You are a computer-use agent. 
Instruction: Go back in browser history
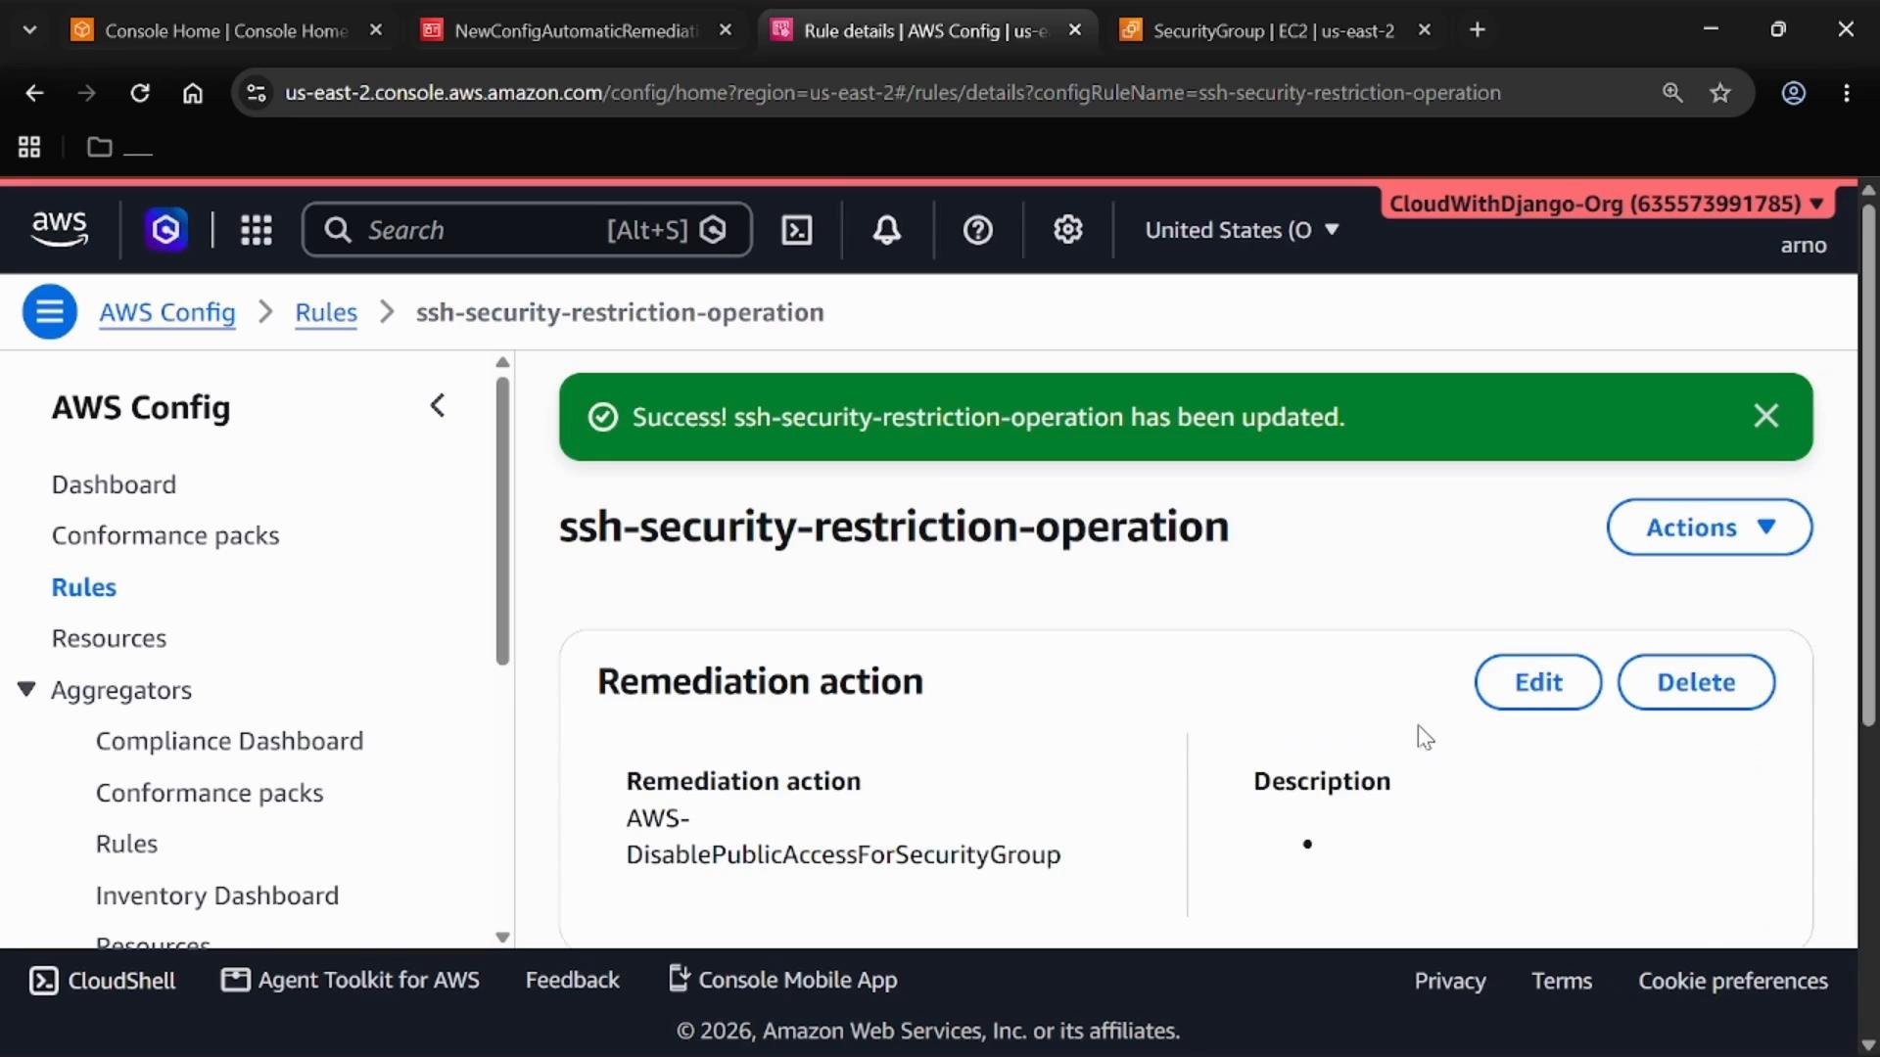coord(34,93)
